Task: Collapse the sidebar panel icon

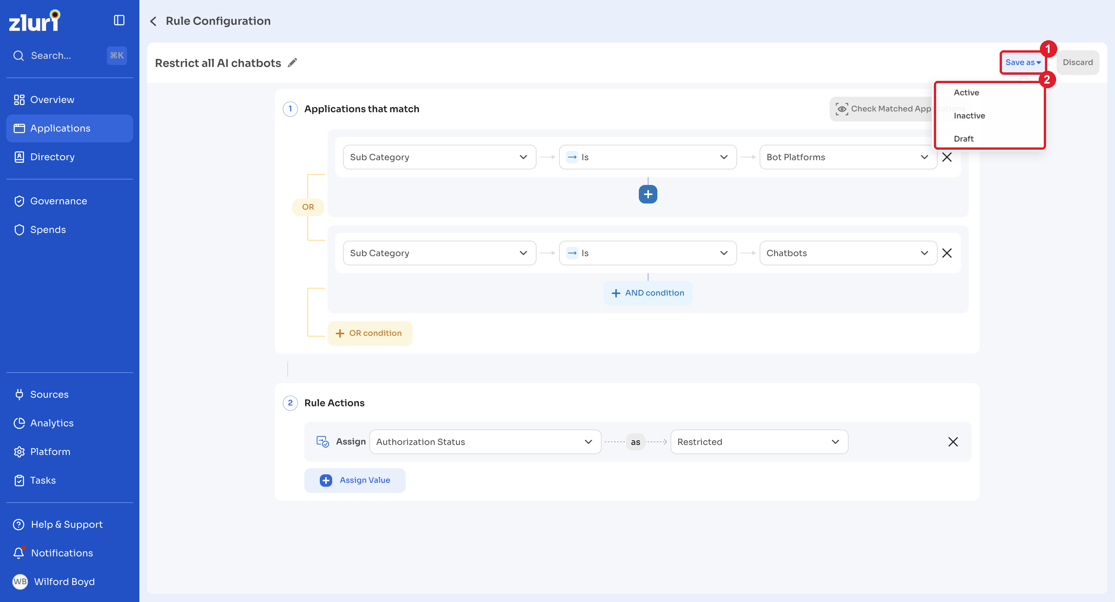Action: click(119, 21)
